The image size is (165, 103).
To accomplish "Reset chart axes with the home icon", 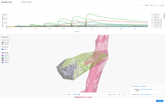I will point(158,6).
